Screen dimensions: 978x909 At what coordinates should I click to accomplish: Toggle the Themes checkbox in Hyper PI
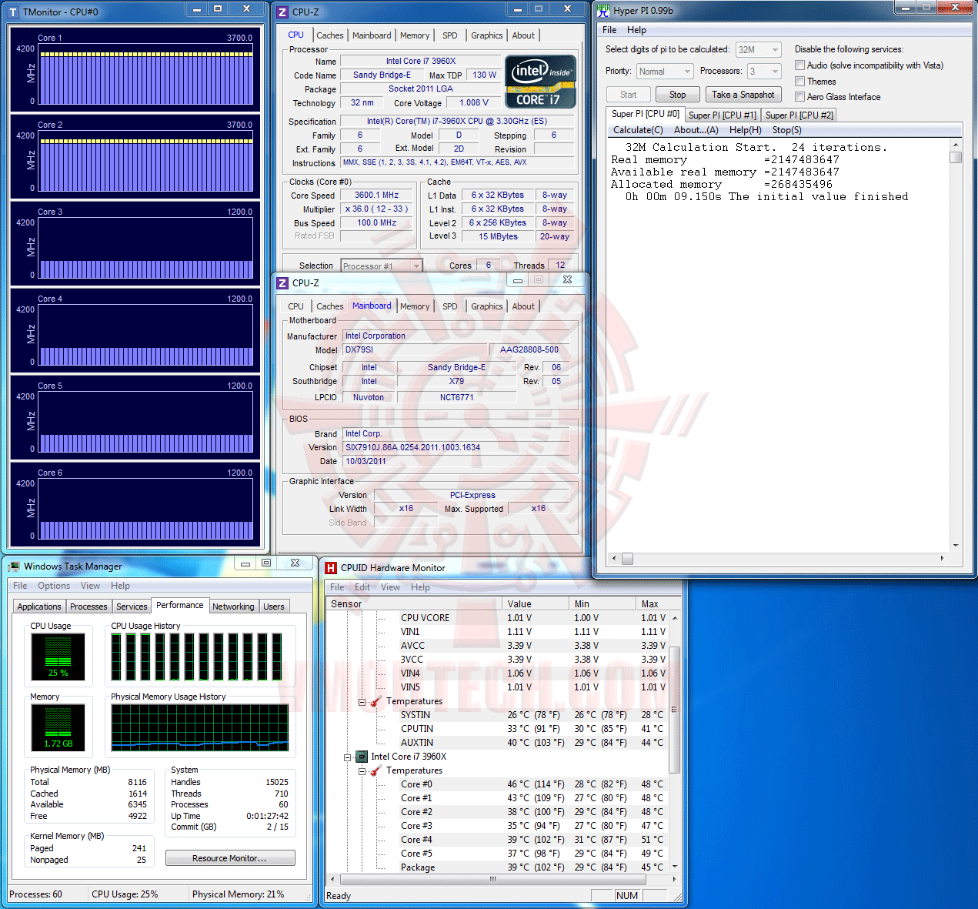click(x=800, y=82)
